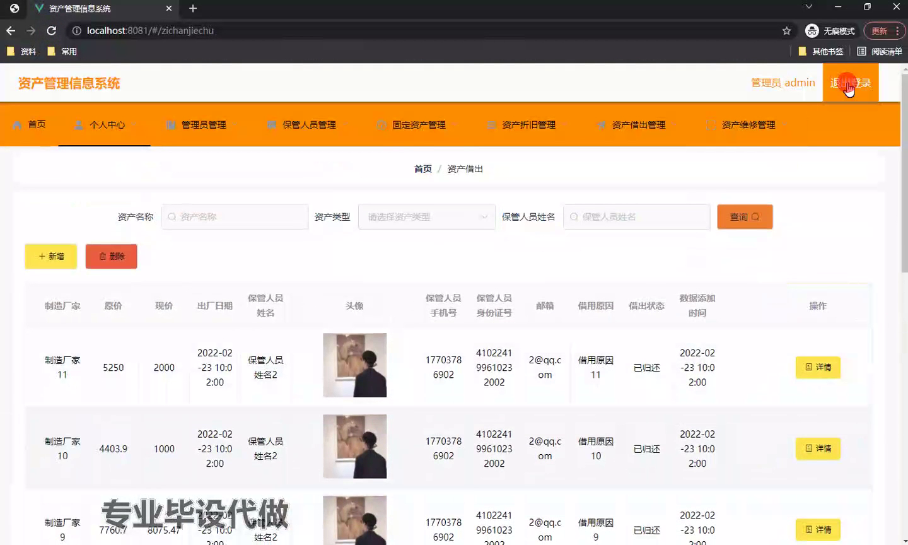
Task: Click the 新增 add button
Action: [51, 256]
